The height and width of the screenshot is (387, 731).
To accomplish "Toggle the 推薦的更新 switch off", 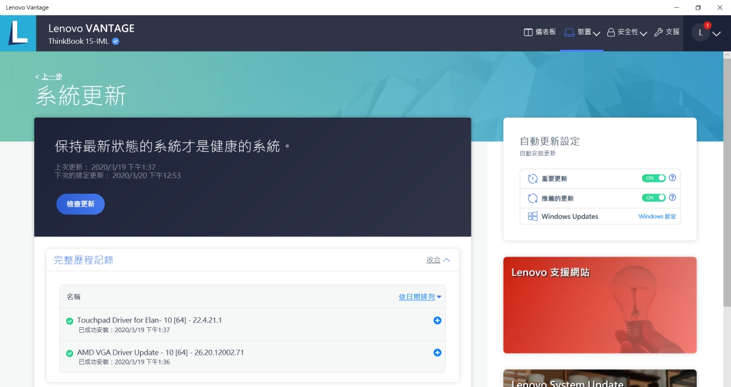I will 654,197.
